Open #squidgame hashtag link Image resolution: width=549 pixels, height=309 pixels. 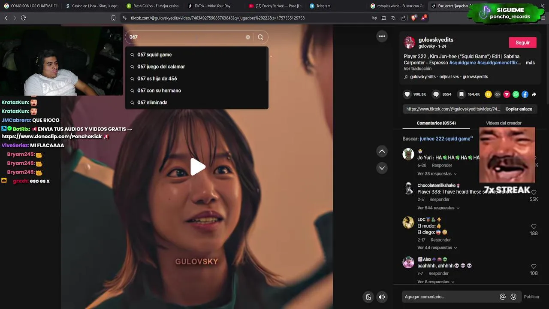(x=462, y=63)
